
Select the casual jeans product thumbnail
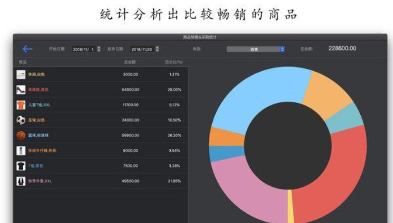(x=21, y=150)
